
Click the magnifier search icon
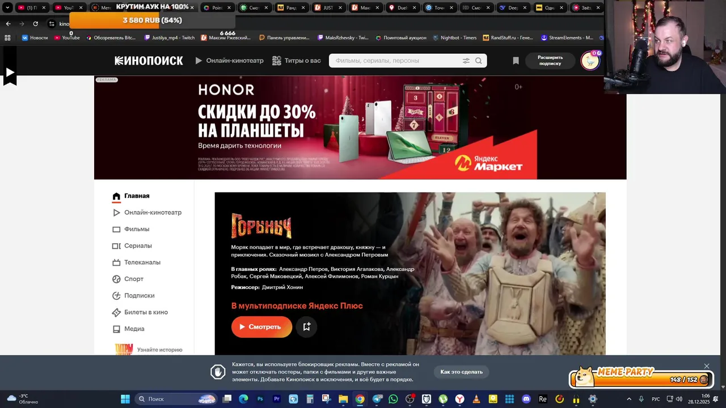(479, 61)
